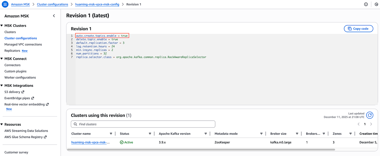Click the log.retention.hours = 24 line
The width and height of the screenshot is (380, 156).
click(x=95, y=47)
